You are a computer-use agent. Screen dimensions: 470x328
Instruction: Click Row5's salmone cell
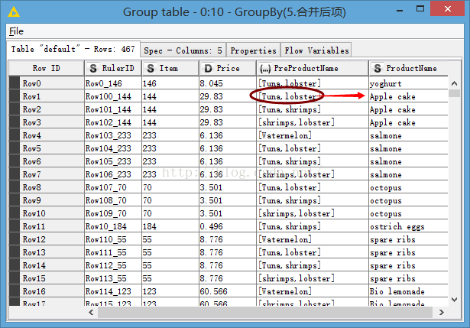point(409,148)
